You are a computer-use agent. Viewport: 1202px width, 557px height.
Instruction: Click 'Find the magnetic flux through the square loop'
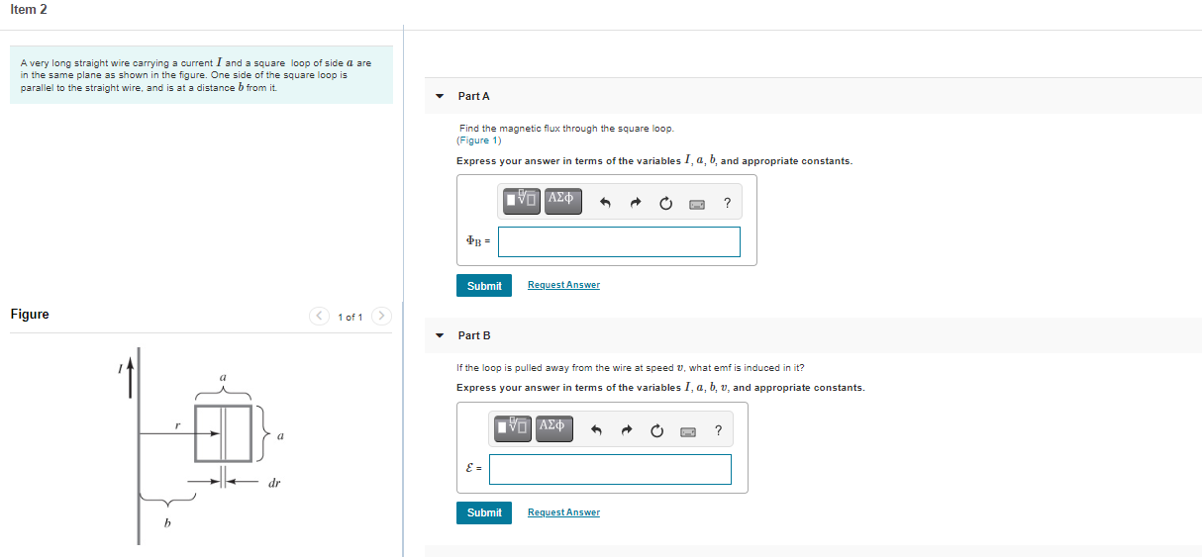pos(566,129)
